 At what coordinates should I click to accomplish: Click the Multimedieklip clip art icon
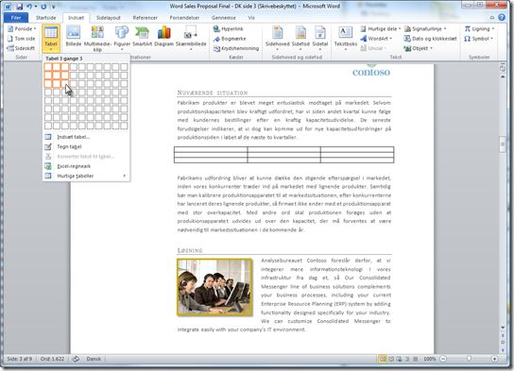pyautogui.click(x=97, y=39)
